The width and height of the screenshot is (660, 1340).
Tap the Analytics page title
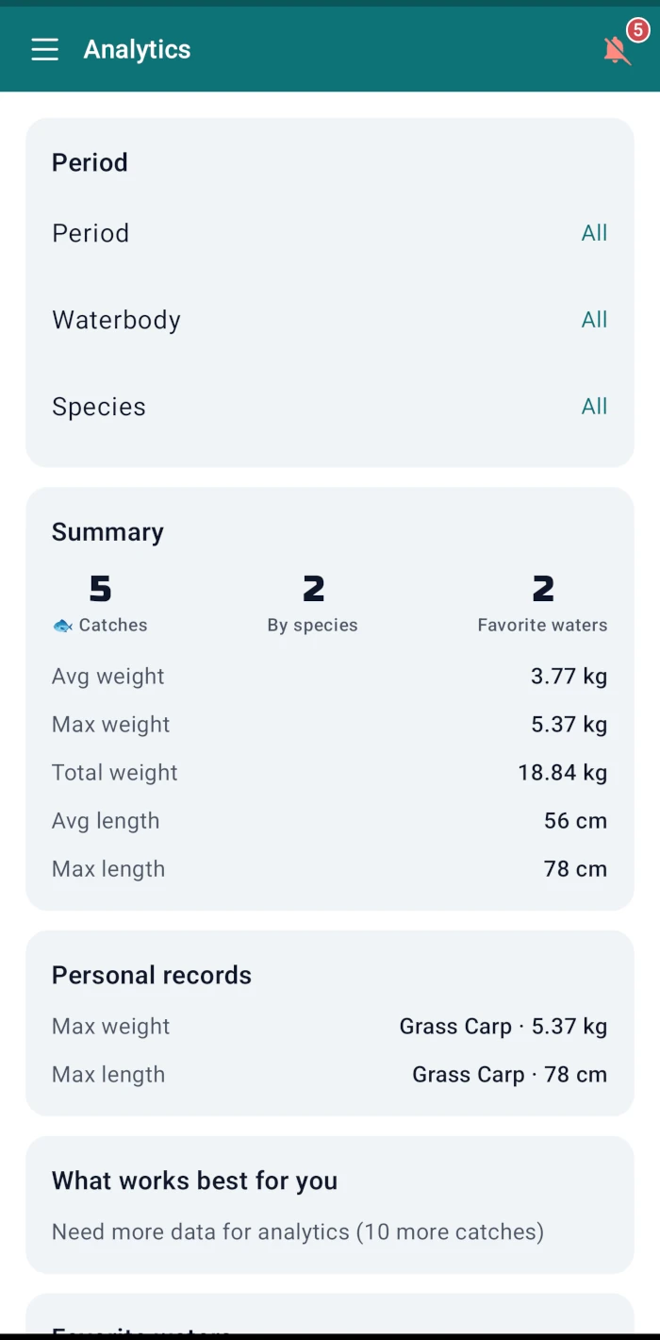[x=137, y=50]
